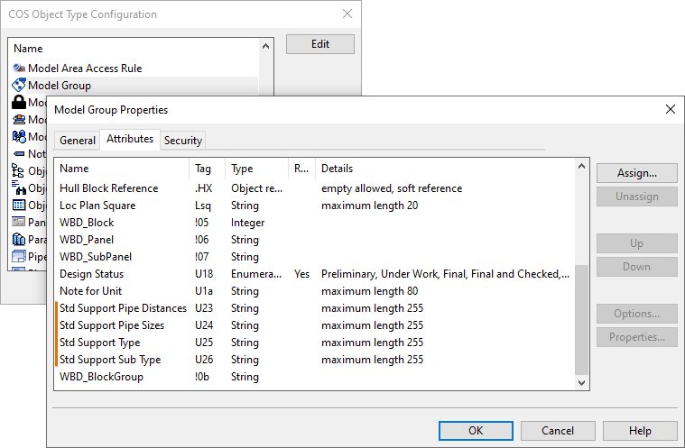Click the Model Group object type icon
Image resolution: width=685 pixels, height=448 pixels.
point(19,85)
